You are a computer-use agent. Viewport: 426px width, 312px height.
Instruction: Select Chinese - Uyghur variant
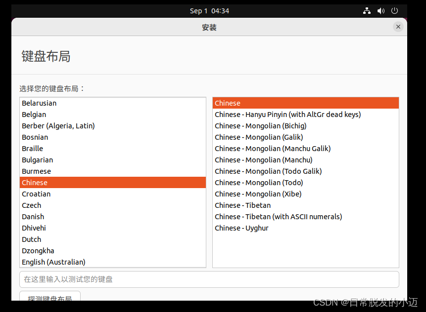point(306,228)
